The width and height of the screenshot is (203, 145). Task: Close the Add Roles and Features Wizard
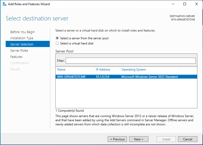click(197, 4)
